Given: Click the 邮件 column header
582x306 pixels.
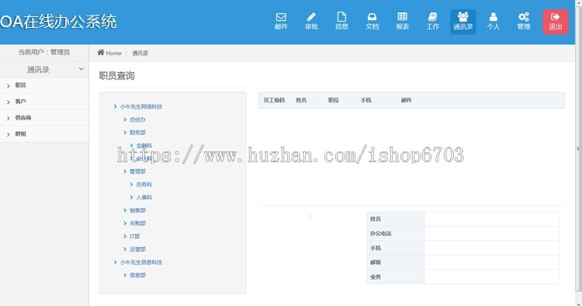Looking at the screenshot, I should (x=407, y=100).
